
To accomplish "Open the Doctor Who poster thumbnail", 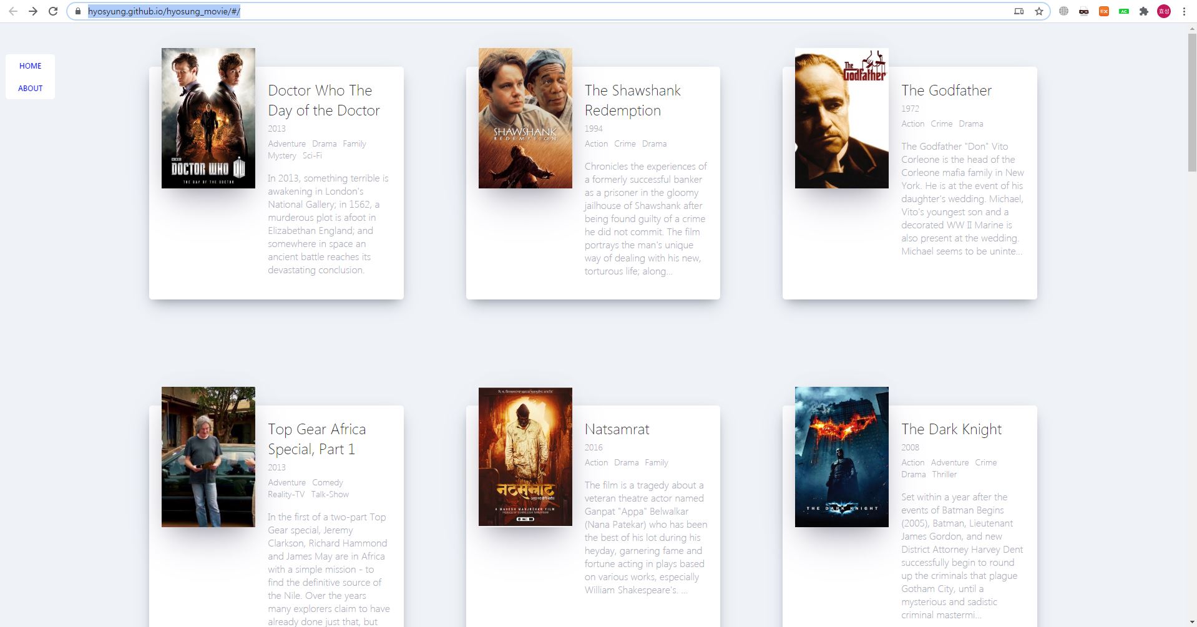I will pos(208,118).
